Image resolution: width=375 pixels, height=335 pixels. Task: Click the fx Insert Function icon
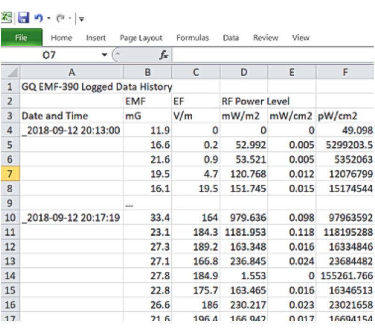click(164, 55)
